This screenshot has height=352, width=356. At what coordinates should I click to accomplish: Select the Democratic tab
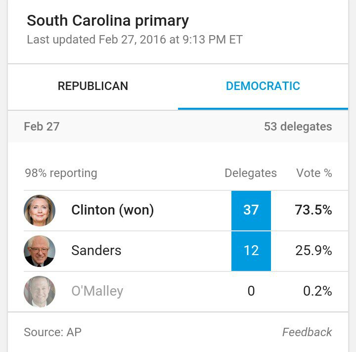point(263,86)
